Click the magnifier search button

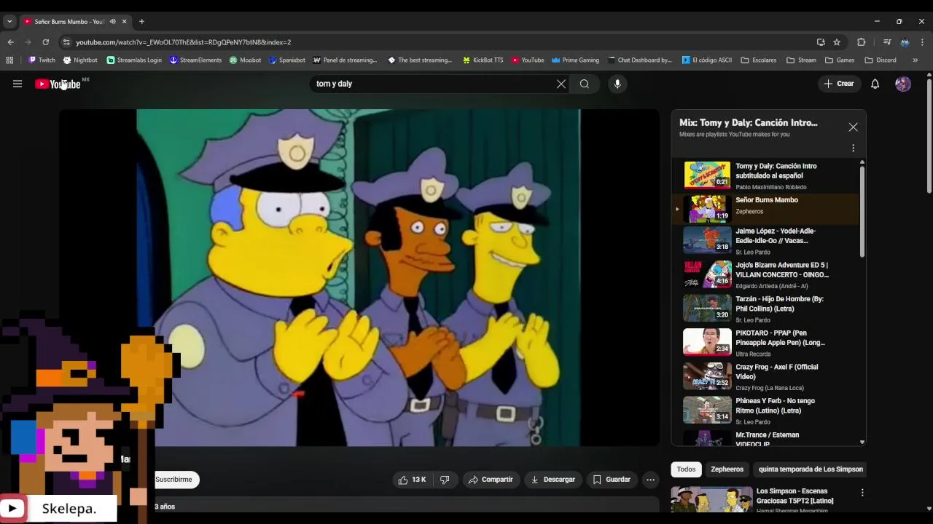click(585, 84)
